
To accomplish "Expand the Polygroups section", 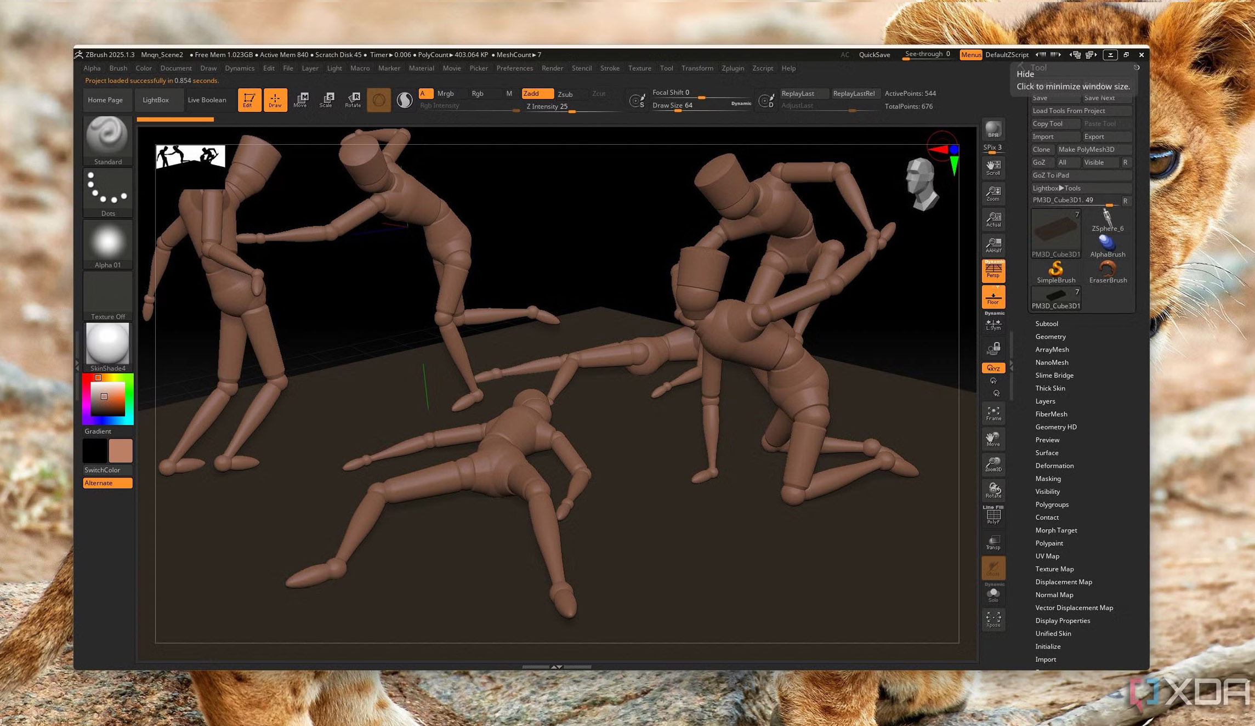I will [x=1052, y=504].
